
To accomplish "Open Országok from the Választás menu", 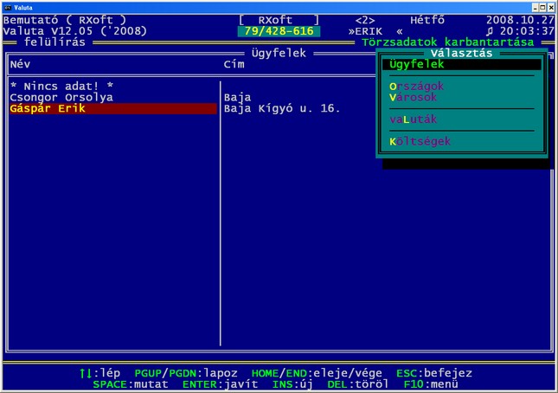I will (416, 87).
